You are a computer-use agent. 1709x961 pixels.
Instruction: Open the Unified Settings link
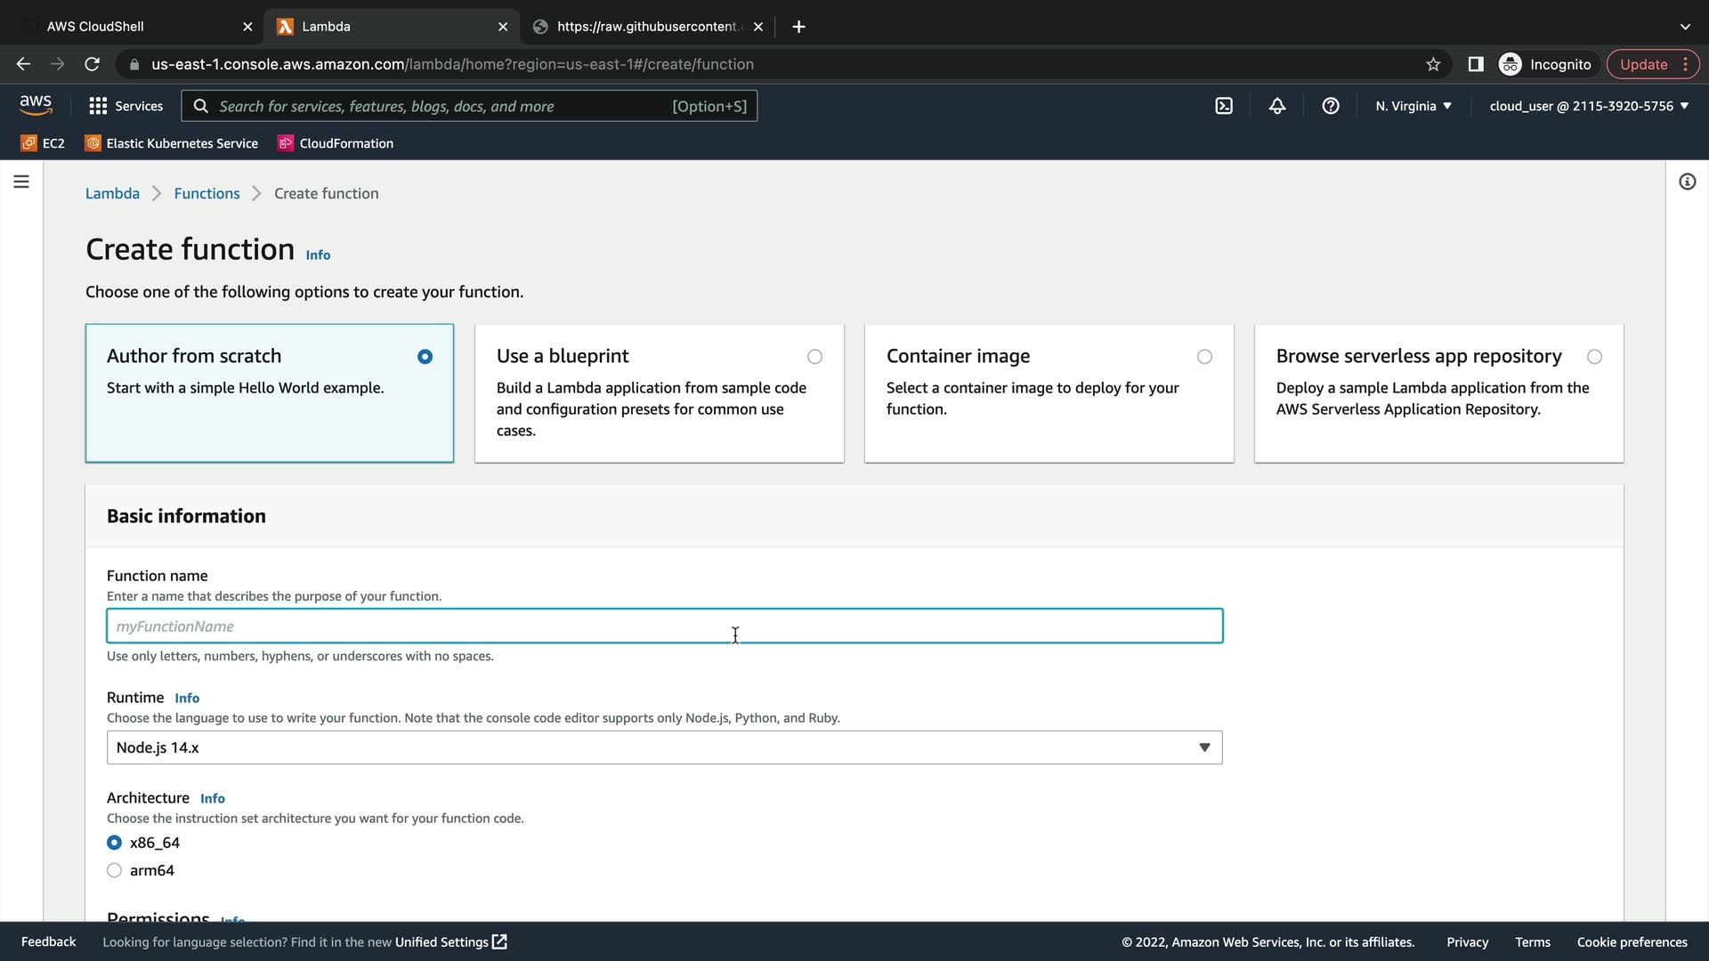[x=450, y=942]
